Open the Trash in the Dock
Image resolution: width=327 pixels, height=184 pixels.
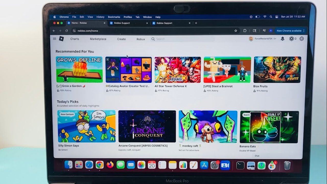coord(287,165)
